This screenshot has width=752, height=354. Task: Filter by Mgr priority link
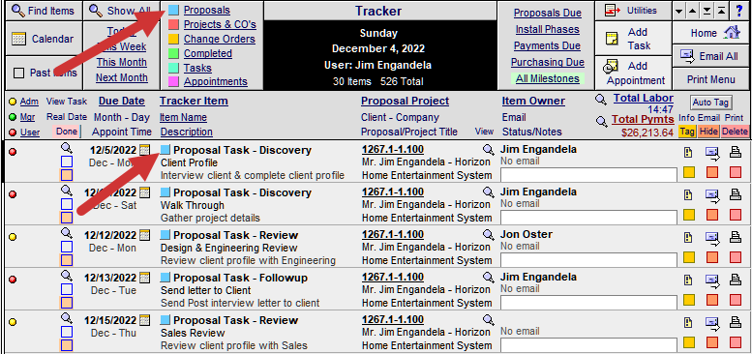pos(27,117)
